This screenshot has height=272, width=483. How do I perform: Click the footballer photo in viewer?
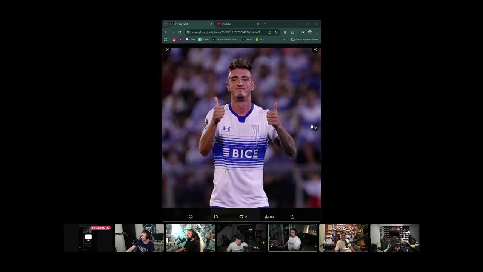click(241, 128)
